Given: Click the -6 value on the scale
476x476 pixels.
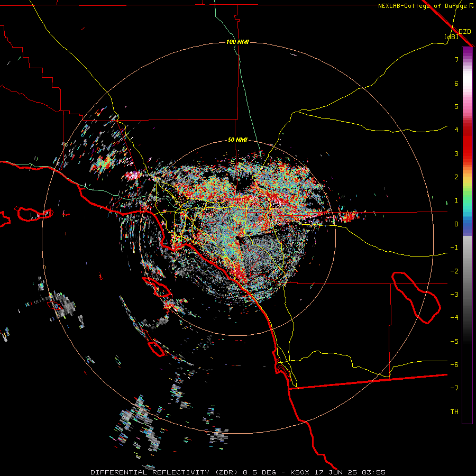Looking at the screenshot, I should (x=454, y=365).
